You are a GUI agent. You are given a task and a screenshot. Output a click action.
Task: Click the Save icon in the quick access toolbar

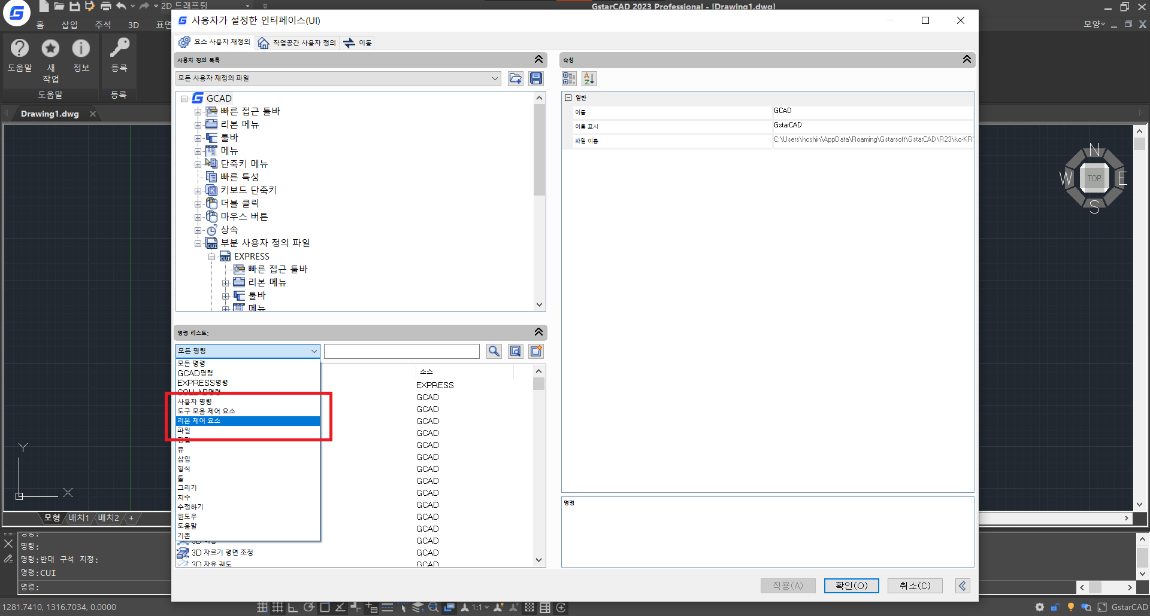coord(74,6)
